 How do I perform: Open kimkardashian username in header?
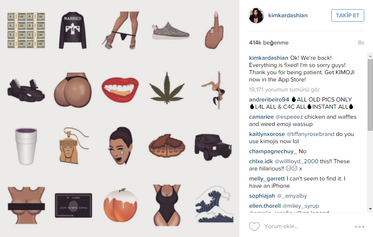[288, 16]
